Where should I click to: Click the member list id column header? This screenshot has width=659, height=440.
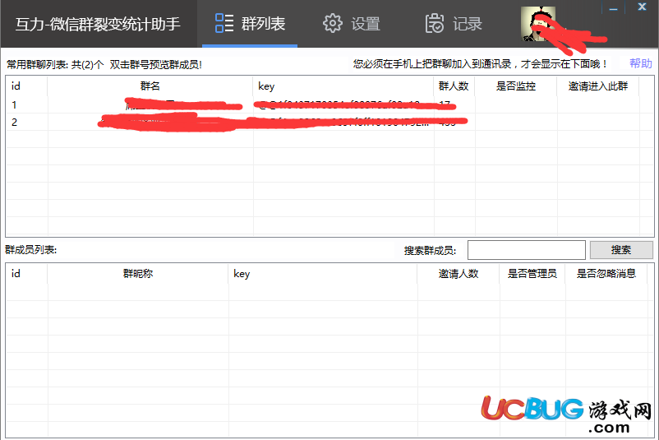pos(26,274)
